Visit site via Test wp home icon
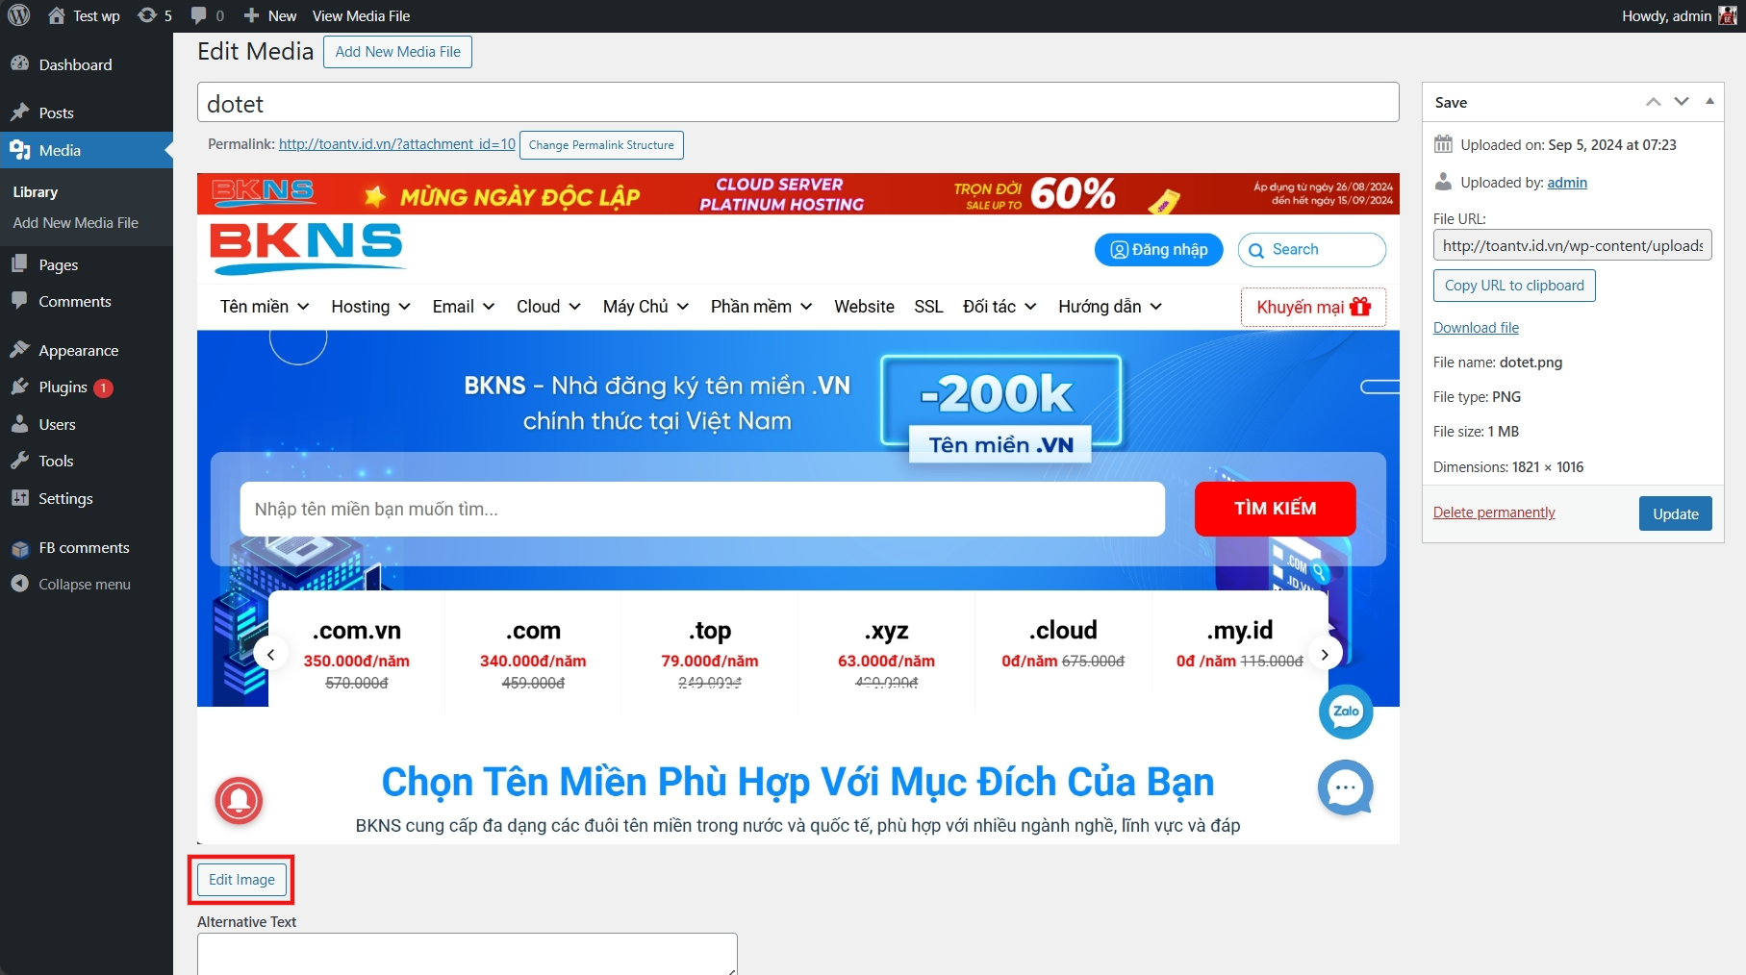This screenshot has width=1746, height=975. point(57,15)
